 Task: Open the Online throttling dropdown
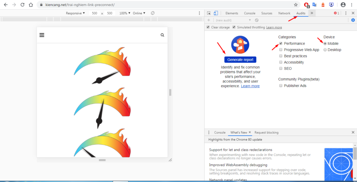(x=139, y=13)
